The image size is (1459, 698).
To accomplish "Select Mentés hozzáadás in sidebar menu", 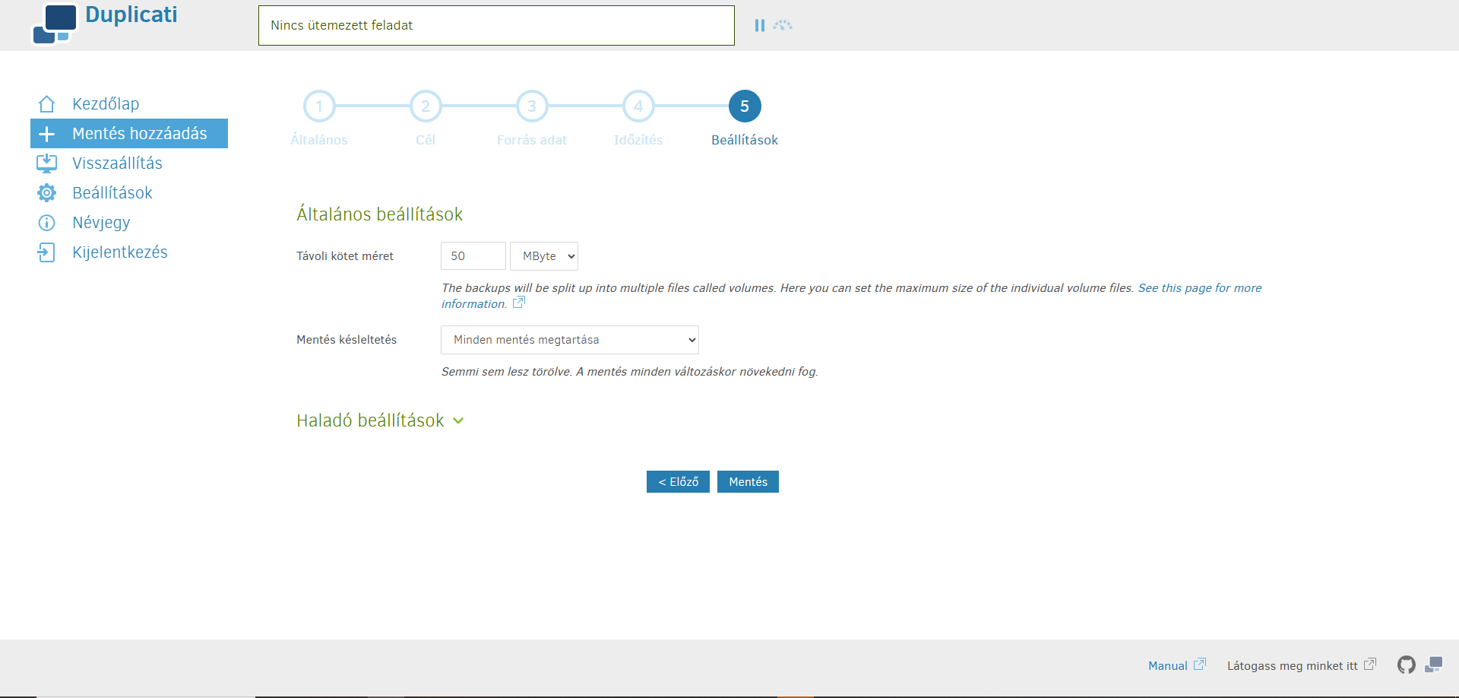I will click(x=129, y=134).
